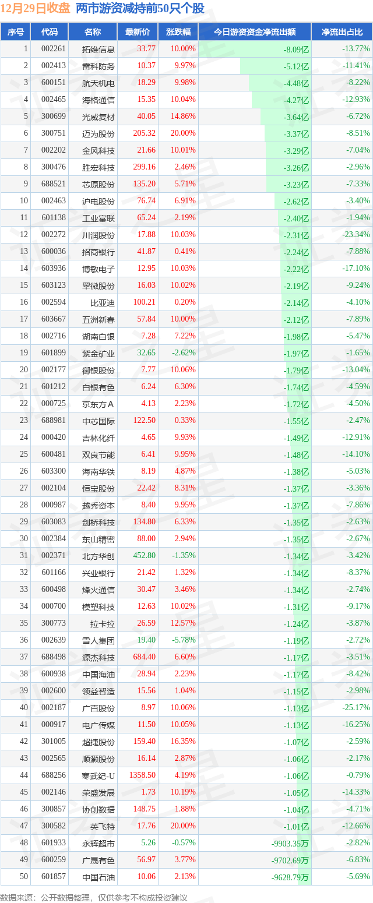Select stock name 胜宏科技
The image size is (373, 903).
coord(99,167)
